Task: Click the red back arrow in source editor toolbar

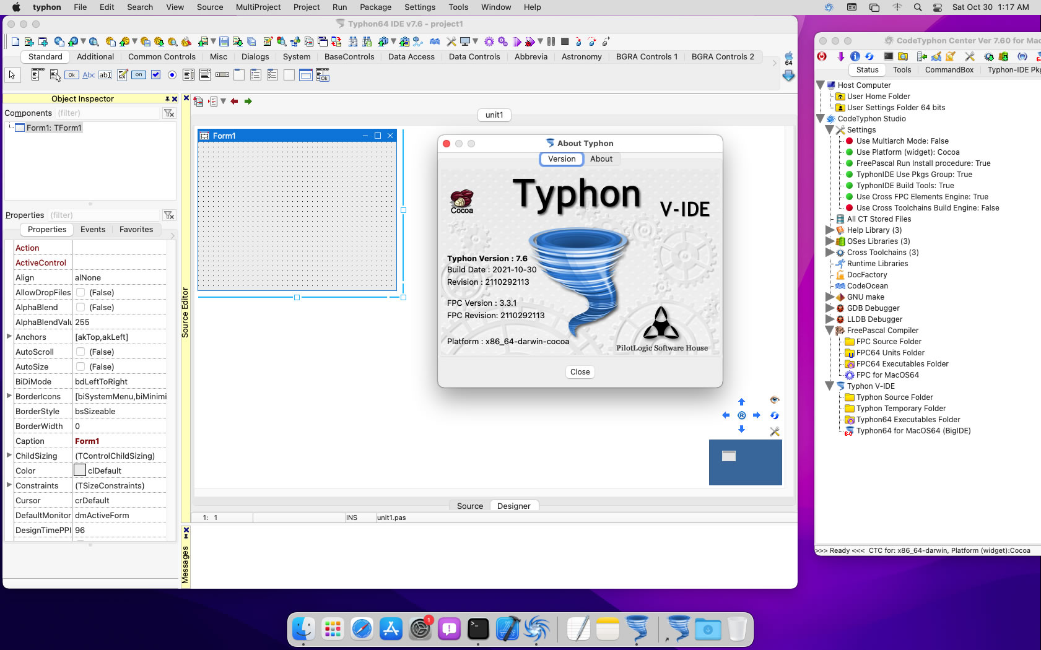Action: tap(234, 102)
